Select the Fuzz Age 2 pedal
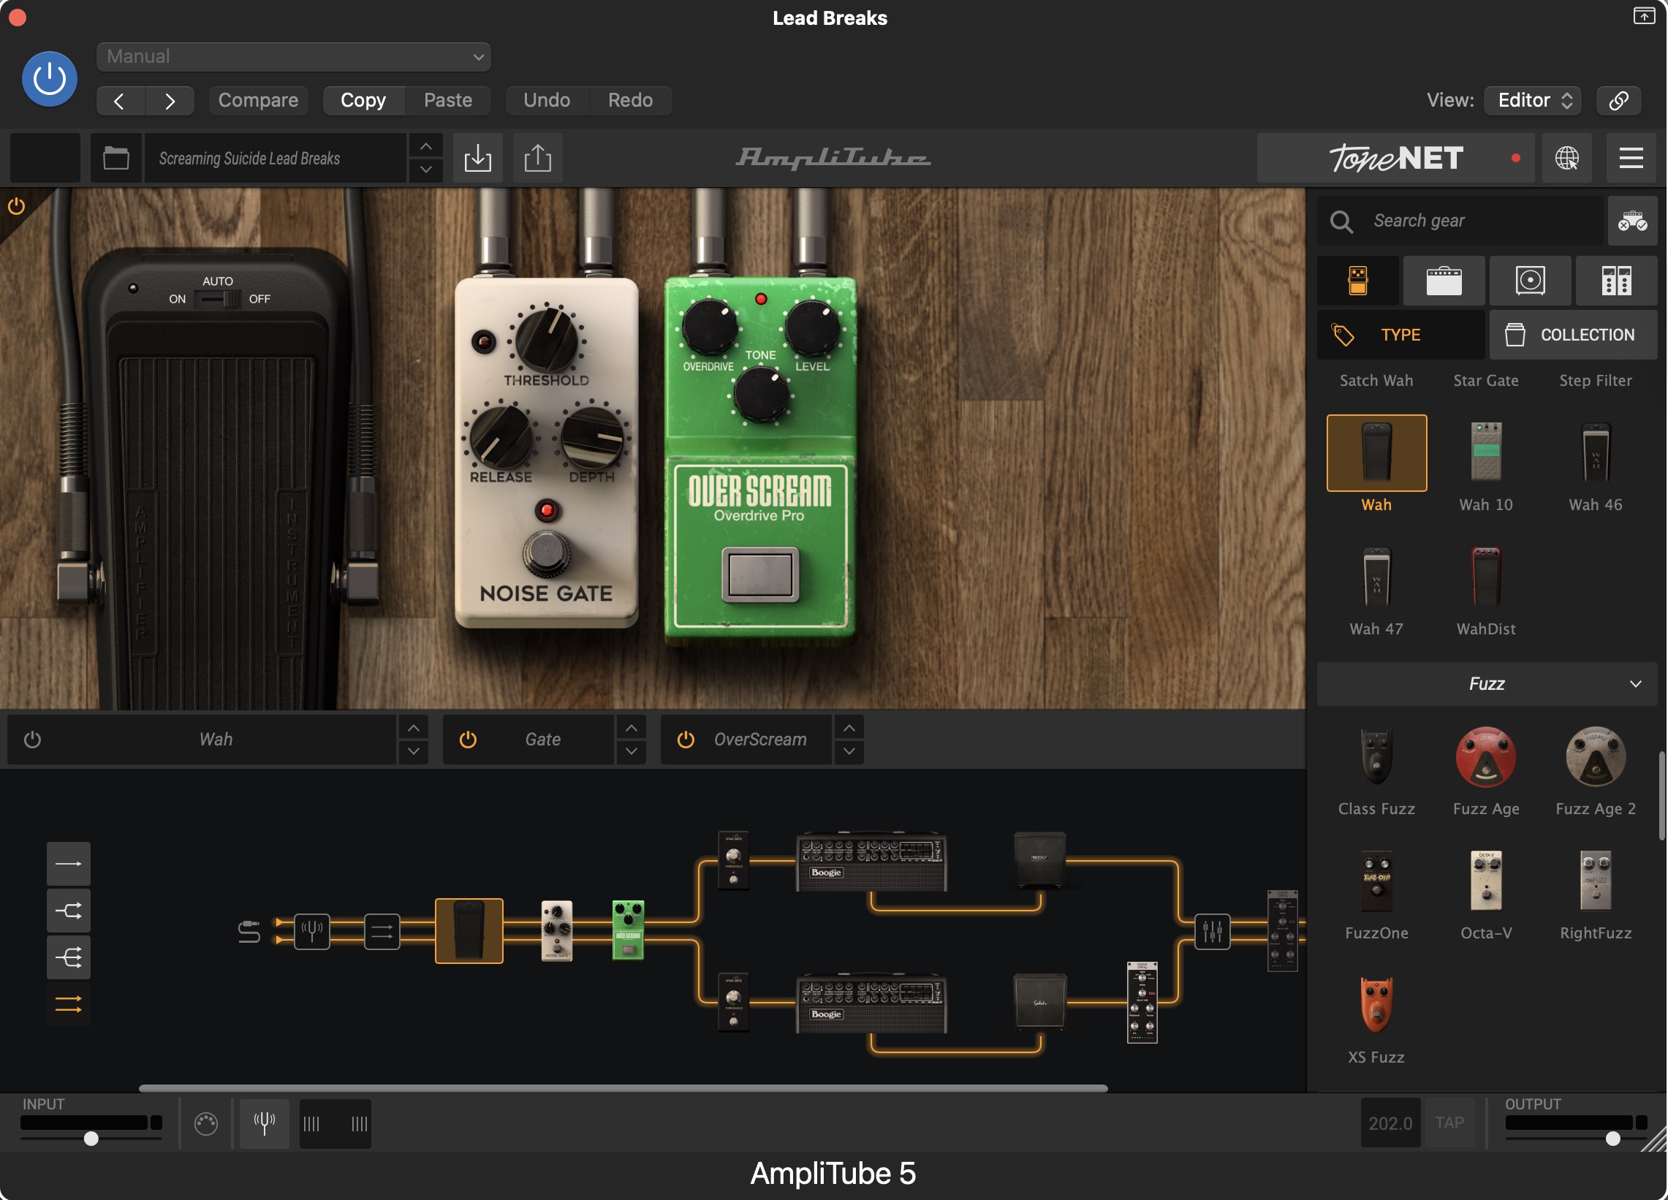1668x1200 pixels. tap(1596, 757)
